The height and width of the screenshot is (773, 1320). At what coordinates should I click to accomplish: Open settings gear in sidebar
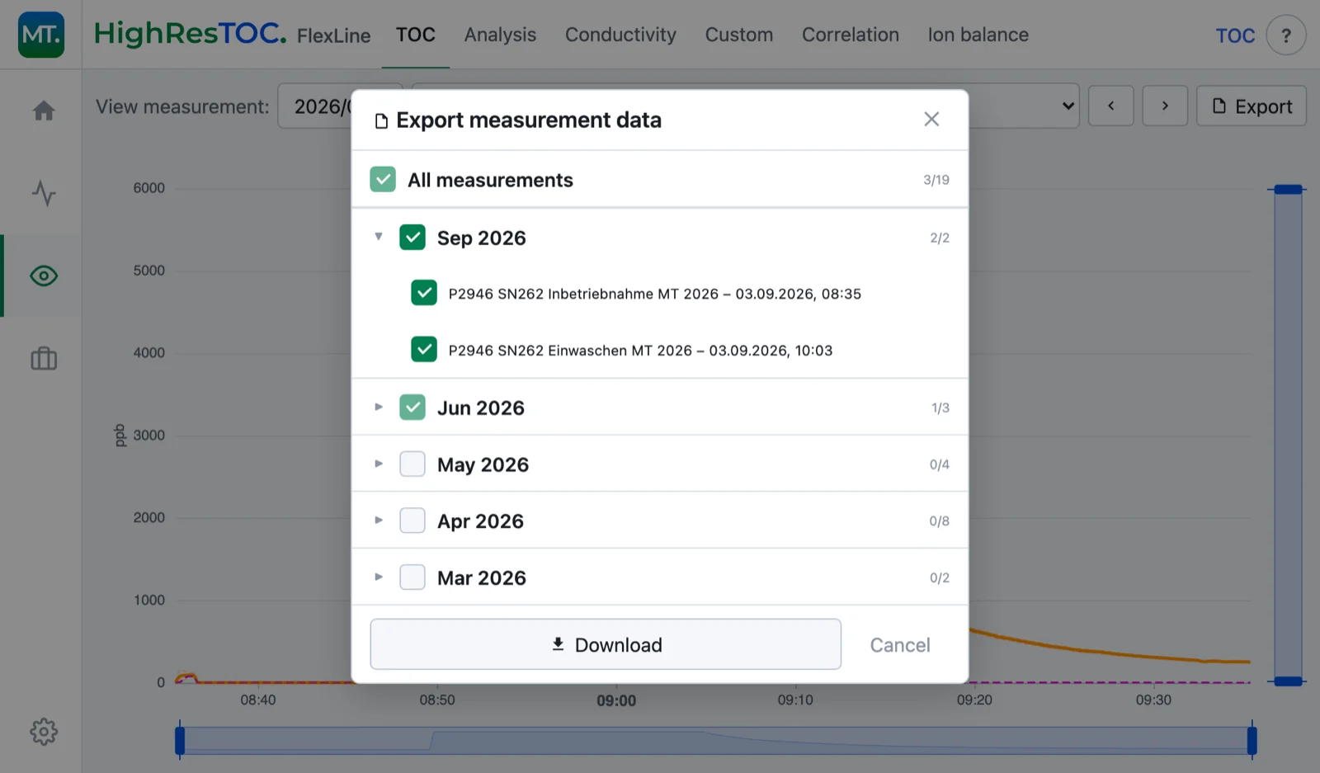click(x=44, y=731)
